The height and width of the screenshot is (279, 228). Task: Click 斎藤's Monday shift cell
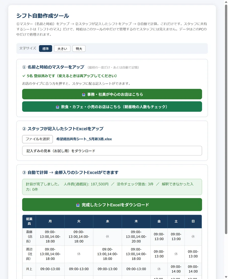coord(50,237)
